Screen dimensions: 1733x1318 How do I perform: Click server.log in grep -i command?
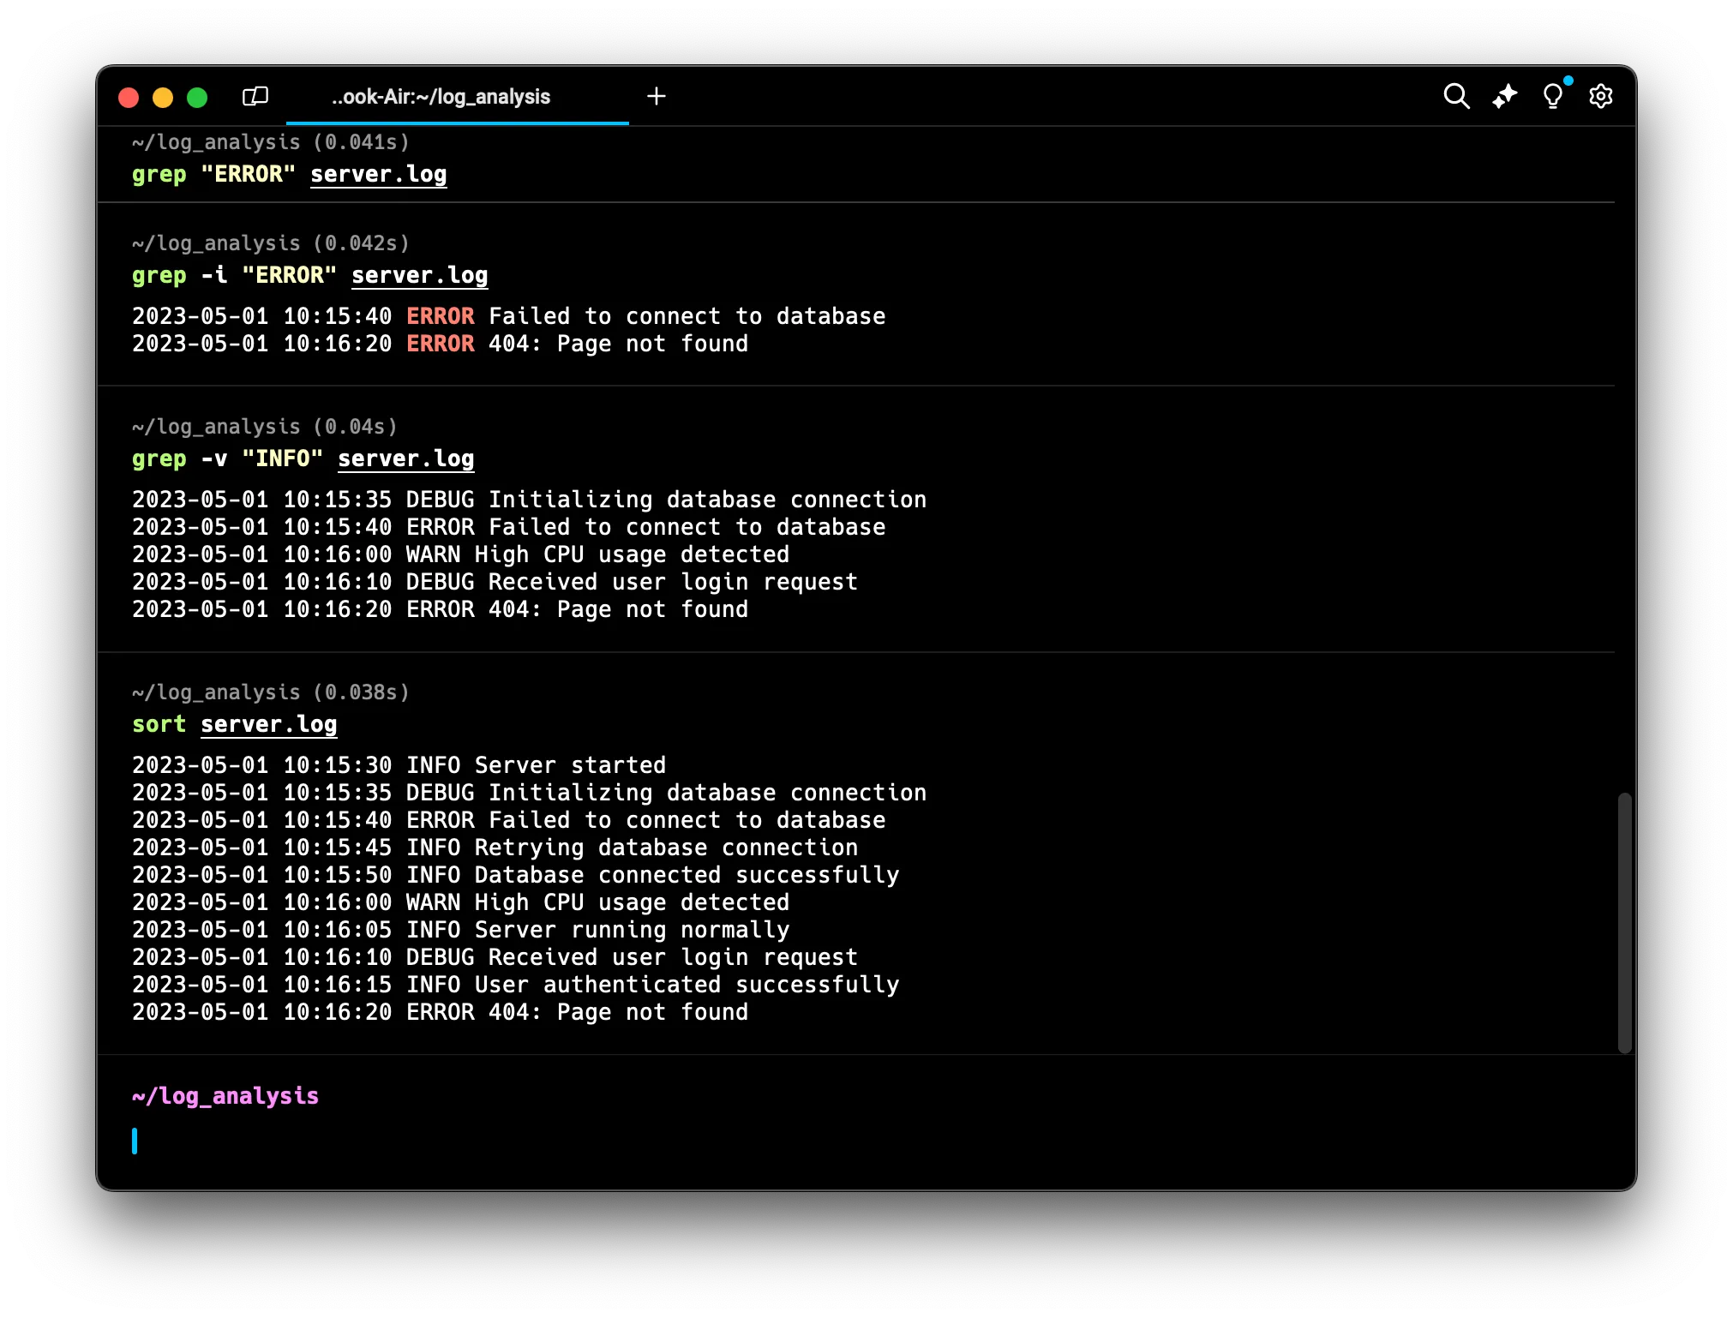[419, 275]
